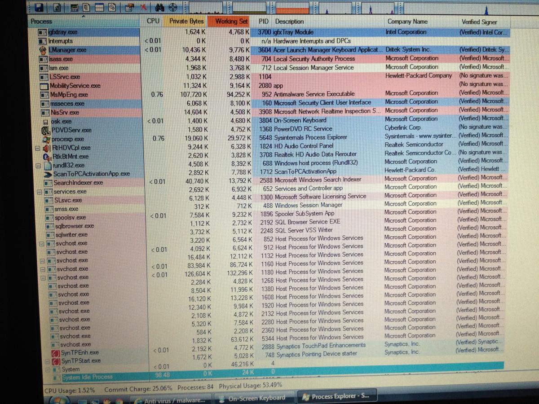Click 'Processes: 84' in status bar
The height and width of the screenshot is (404, 539).
point(195,387)
